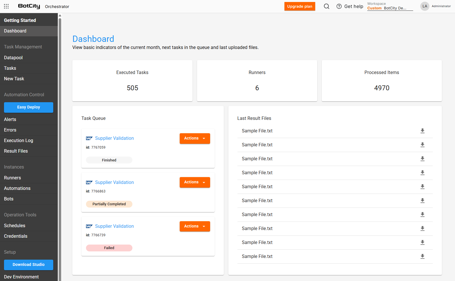Open Runners in sidebar

point(29,178)
